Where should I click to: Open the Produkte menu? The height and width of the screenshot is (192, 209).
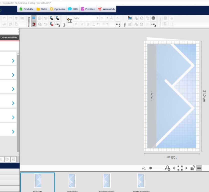[x=26, y=9]
